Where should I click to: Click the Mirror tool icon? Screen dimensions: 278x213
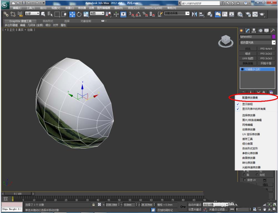click(x=194, y=14)
